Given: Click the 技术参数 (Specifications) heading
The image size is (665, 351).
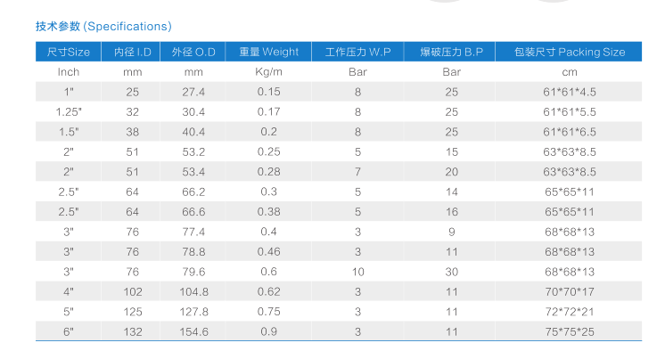Looking at the screenshot, I should click(103, 27).
